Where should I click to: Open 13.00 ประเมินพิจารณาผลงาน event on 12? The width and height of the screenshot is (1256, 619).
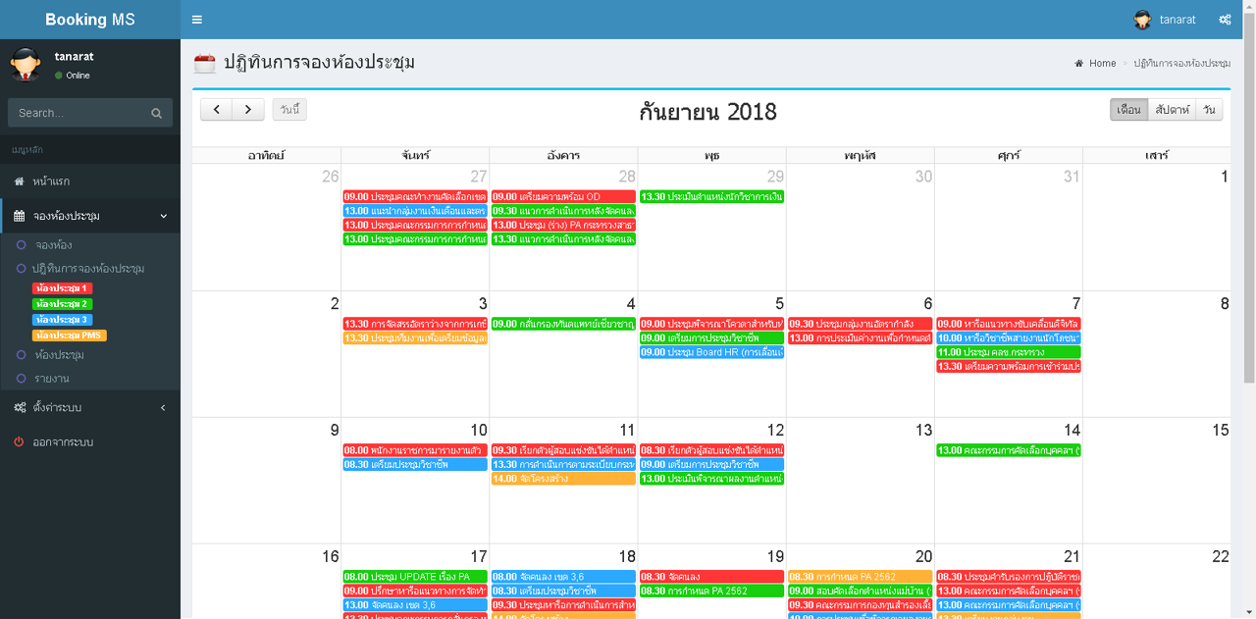711,479
